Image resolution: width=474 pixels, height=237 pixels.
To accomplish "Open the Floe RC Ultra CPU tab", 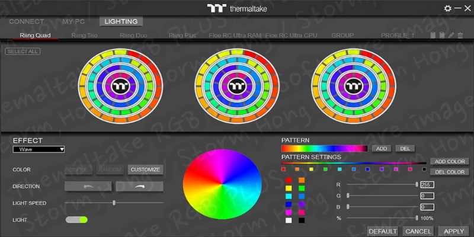I will [292, 36].
